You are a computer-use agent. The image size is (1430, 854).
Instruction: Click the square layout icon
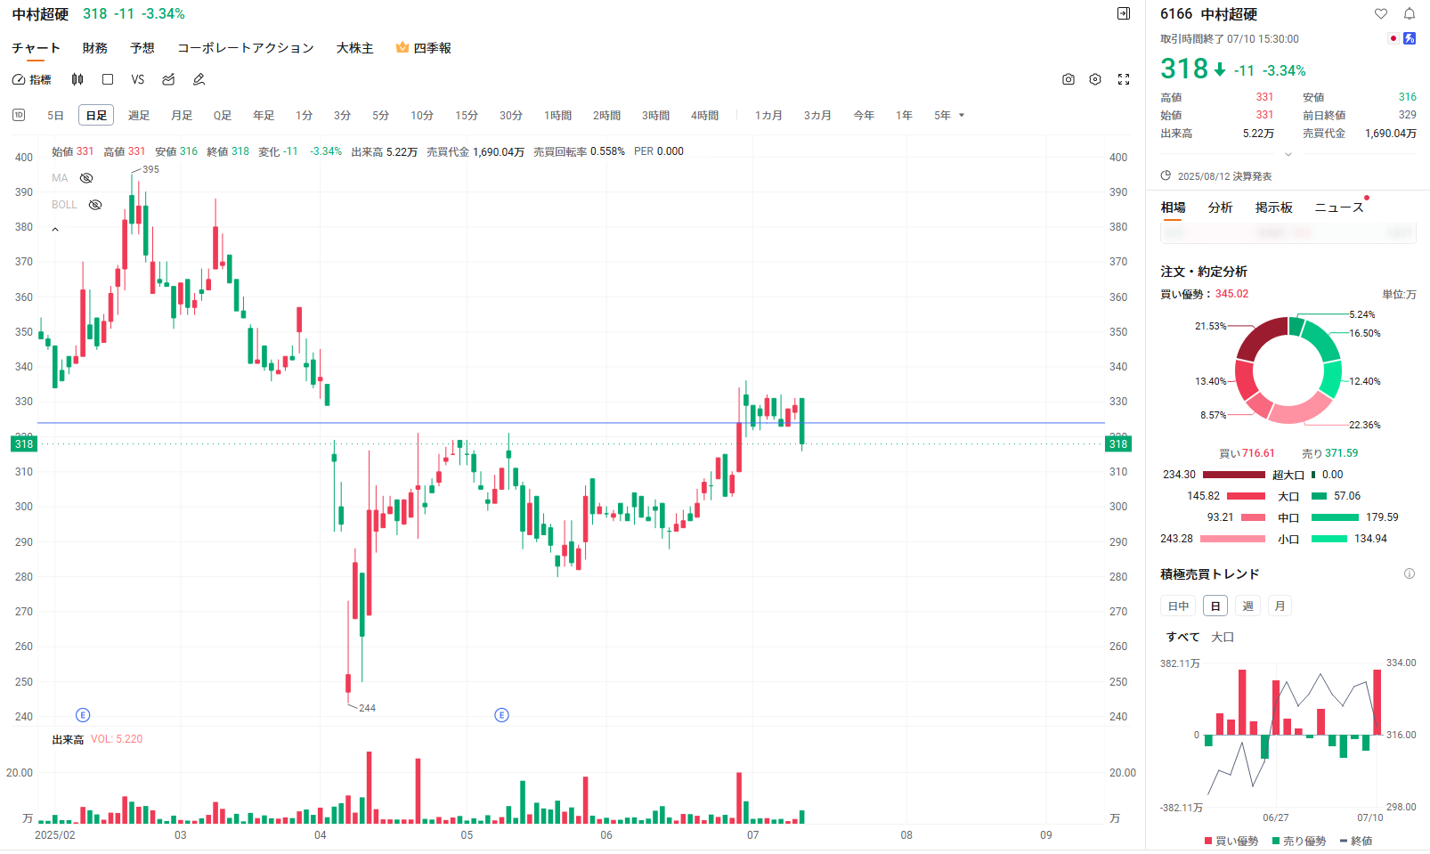click(108, 79)
